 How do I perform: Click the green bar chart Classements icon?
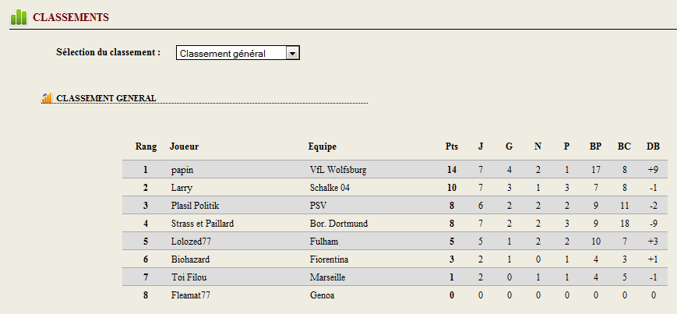click(x=19, y=17)
